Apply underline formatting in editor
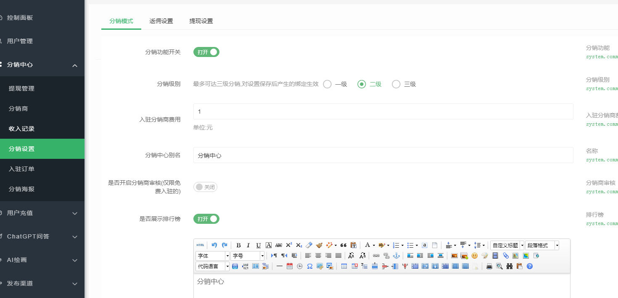 (259, 245)
